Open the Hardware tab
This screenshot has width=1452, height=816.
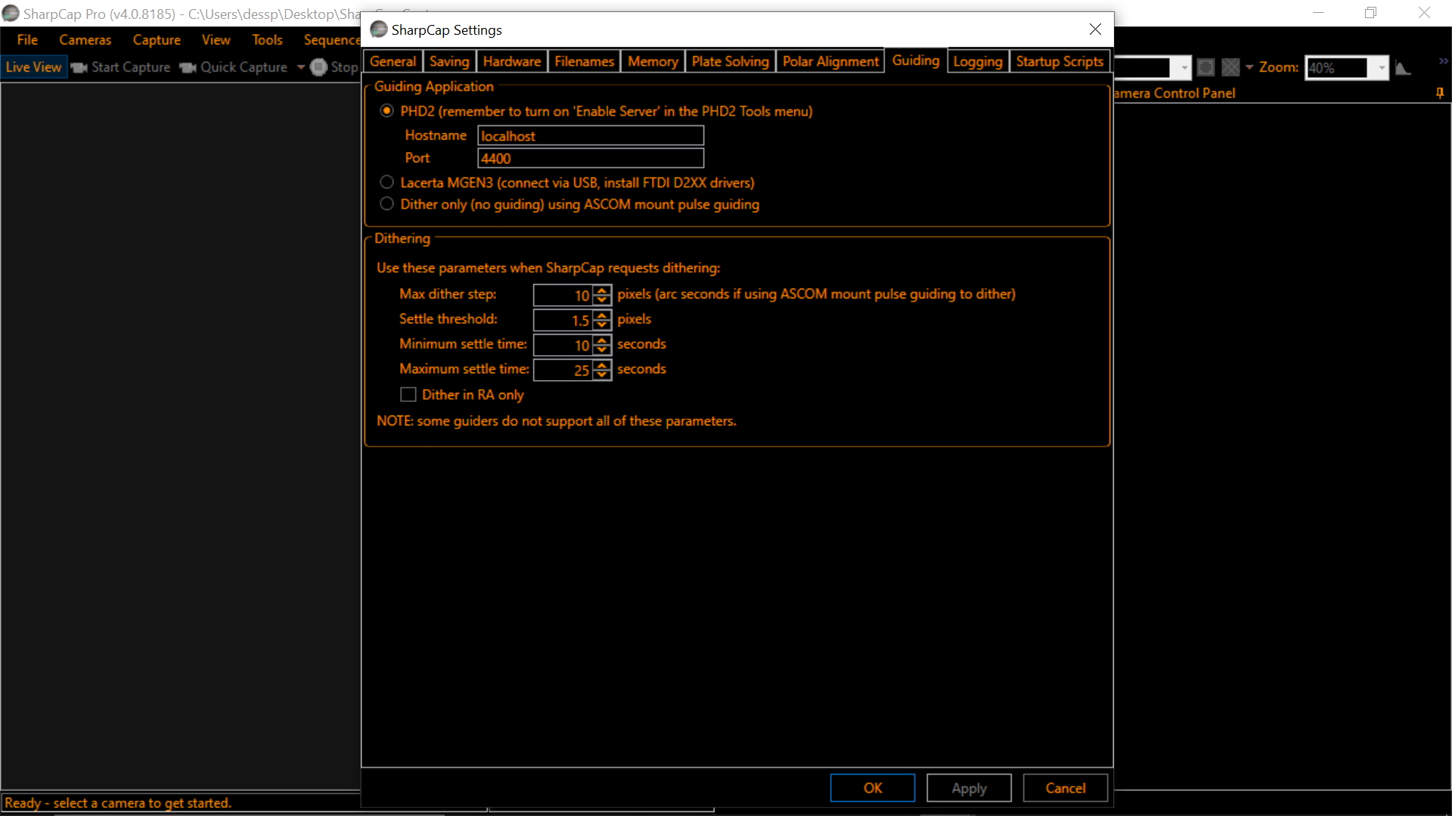(x=512, y=61)
